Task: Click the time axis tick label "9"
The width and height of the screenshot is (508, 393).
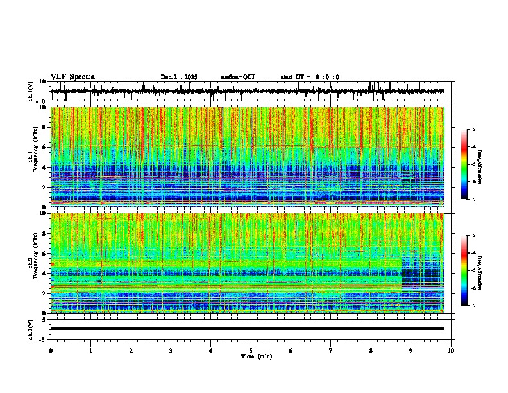Action: (x=411, y=350)
